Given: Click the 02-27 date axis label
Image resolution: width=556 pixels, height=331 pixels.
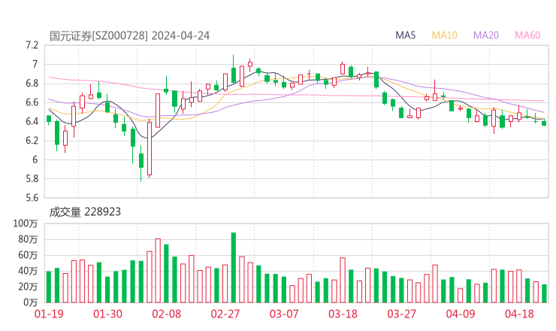Looking at the screenshot, I should pos(225,314).
